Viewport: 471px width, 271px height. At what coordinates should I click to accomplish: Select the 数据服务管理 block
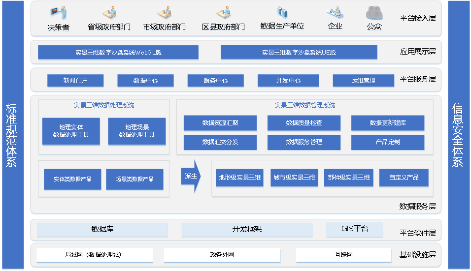[x=304, y=142]
